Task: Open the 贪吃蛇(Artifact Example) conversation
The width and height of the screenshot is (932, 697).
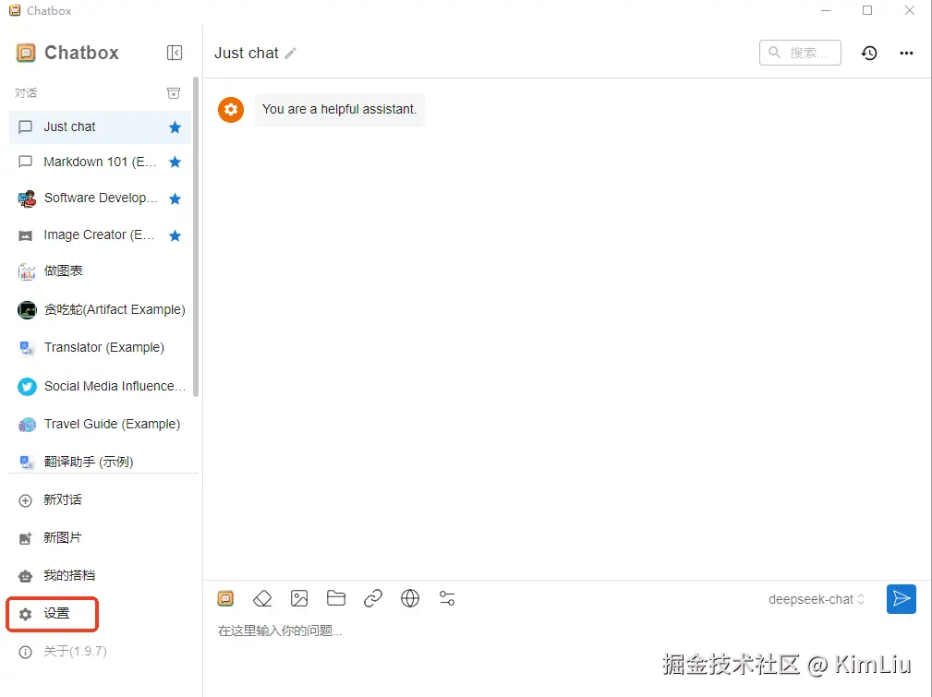Action: pyautogui.click(x=100, y=309)
